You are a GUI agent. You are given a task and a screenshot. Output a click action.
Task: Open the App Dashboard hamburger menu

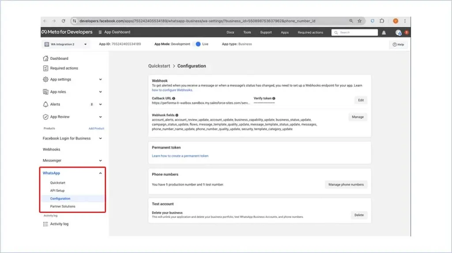100,32
